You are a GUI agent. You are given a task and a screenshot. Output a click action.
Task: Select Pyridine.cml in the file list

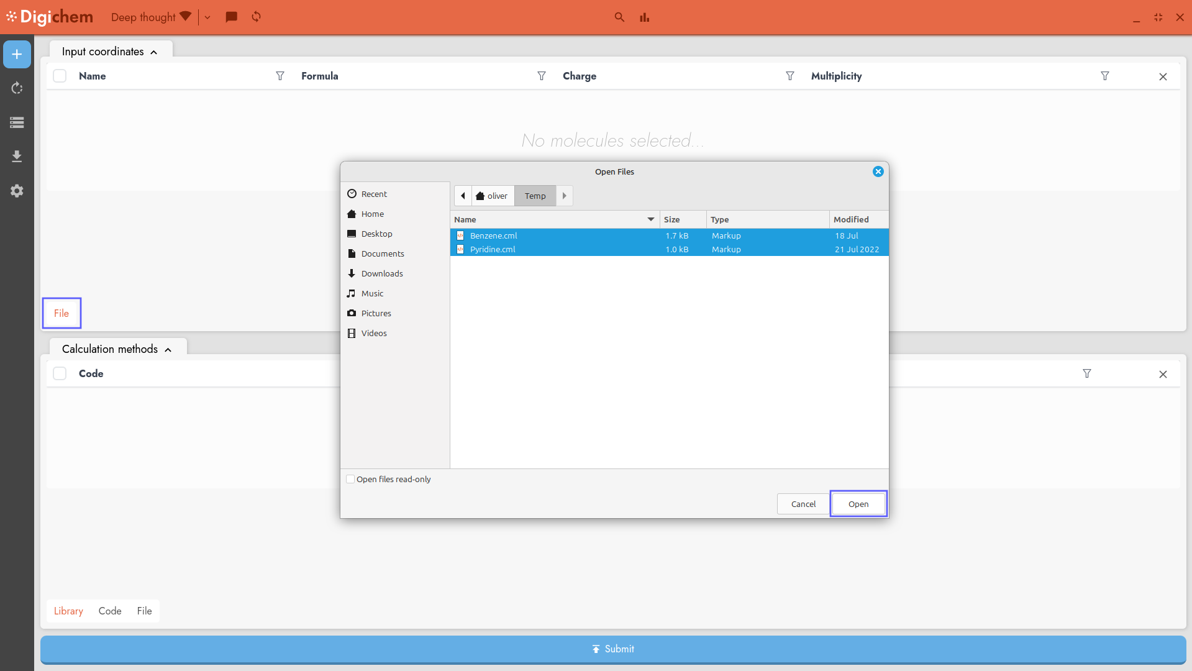[x=493, y=249]
